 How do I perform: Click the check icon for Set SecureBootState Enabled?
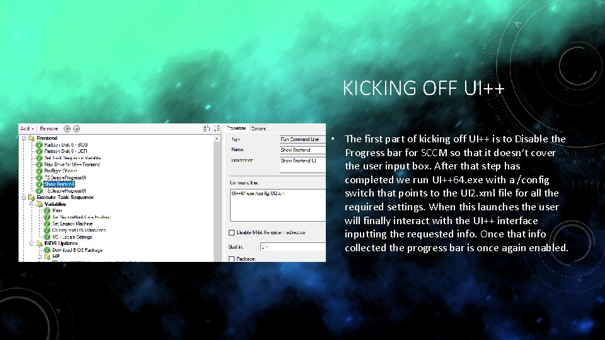[x=47, y=217]
